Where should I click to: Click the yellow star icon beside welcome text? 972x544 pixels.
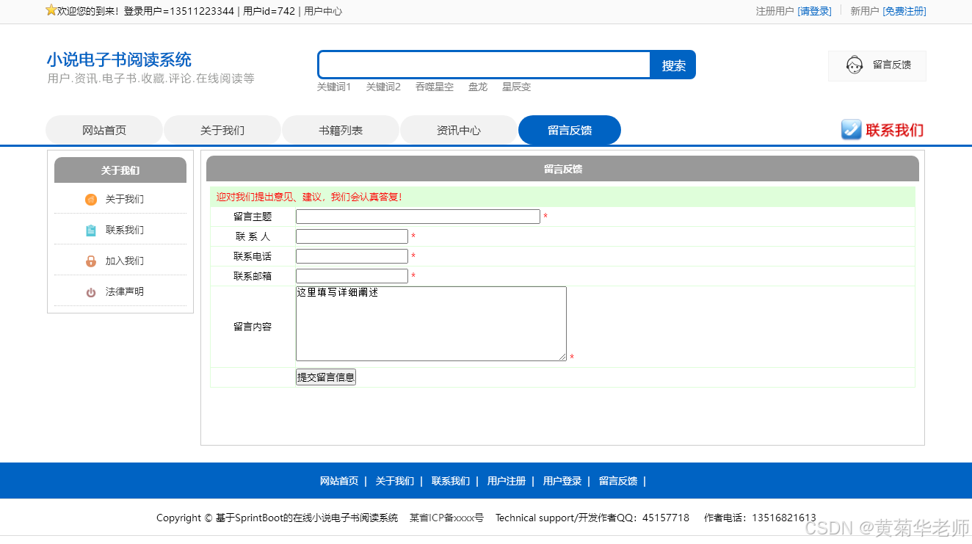[x=51, y=10]
